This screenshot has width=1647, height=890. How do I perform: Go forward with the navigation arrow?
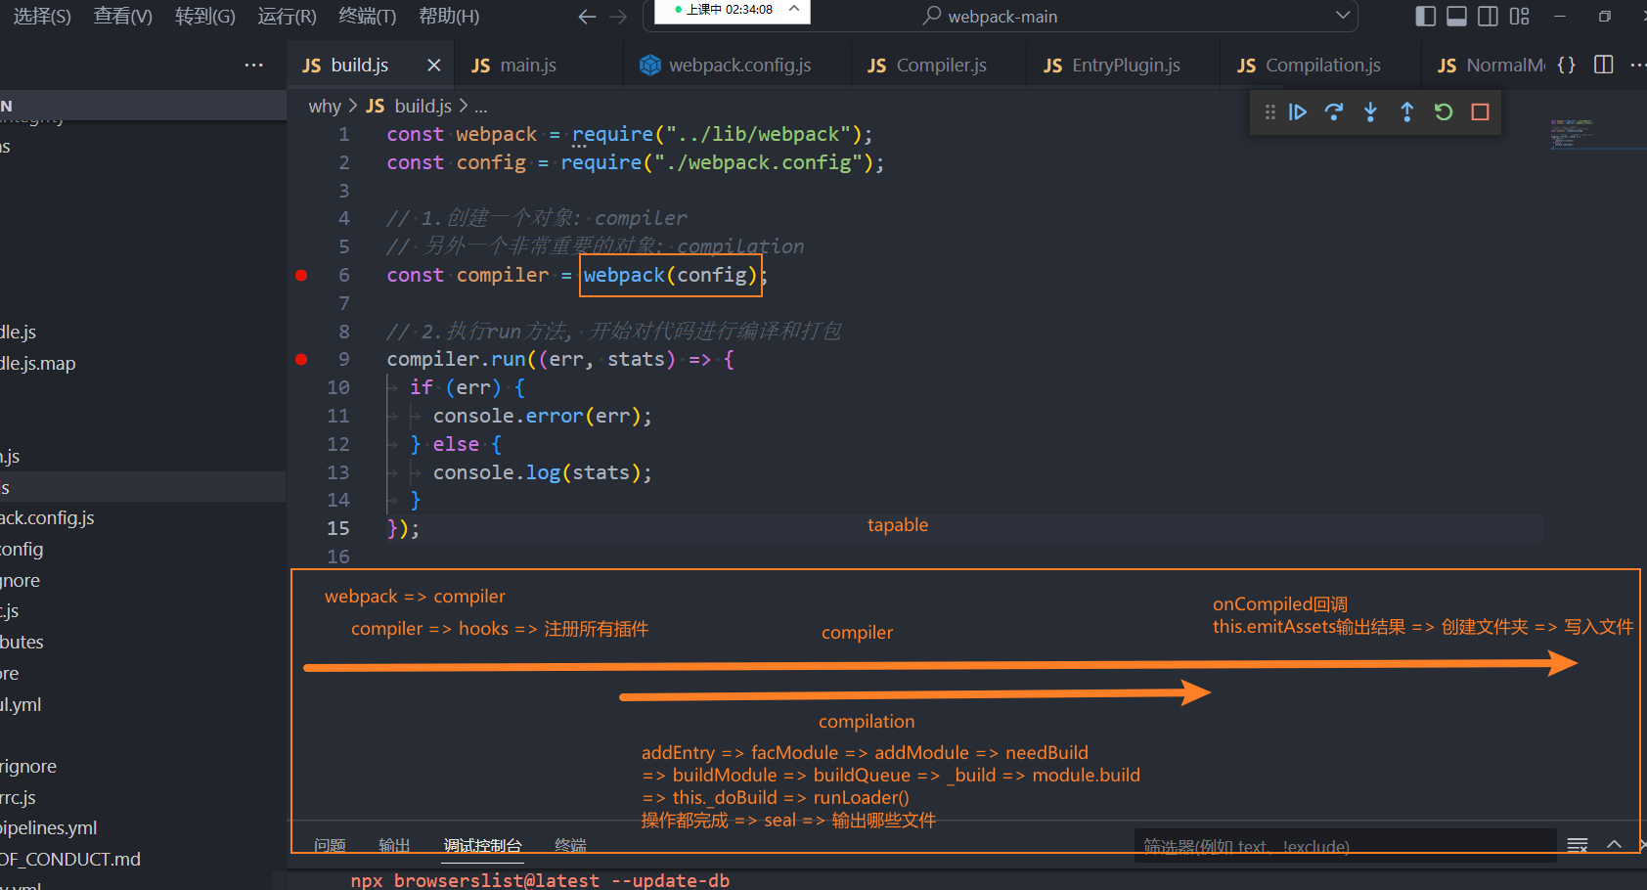(618, 17)
